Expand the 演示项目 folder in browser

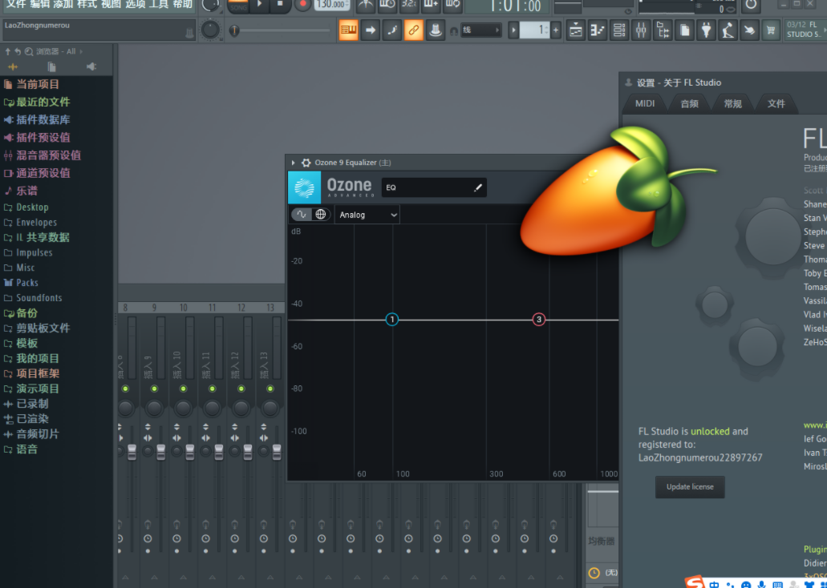(x=31, y=389)
